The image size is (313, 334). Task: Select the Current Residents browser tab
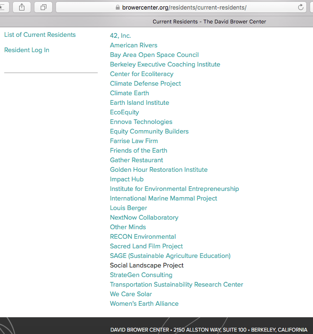pos(209,22)
